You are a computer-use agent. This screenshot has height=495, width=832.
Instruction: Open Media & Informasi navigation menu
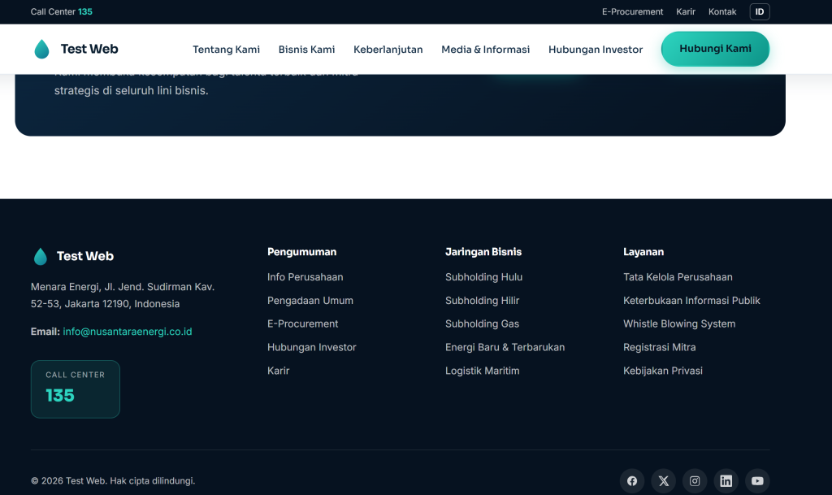(486, 50)
